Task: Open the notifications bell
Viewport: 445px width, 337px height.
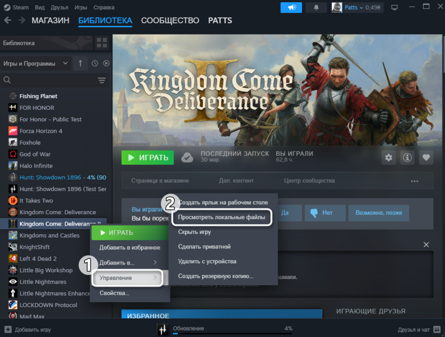Action: coord(316,7)
